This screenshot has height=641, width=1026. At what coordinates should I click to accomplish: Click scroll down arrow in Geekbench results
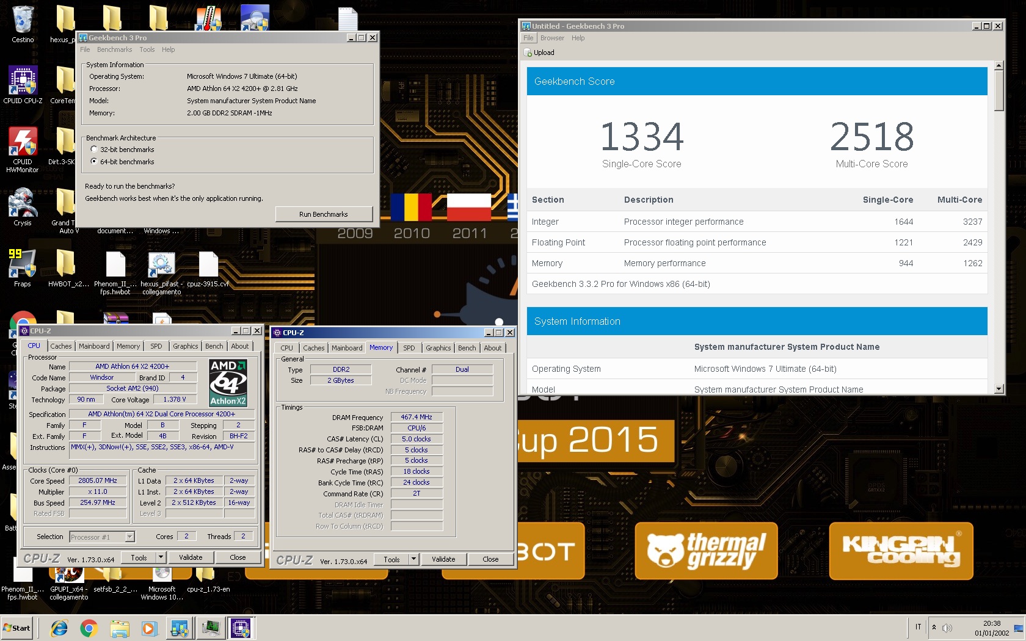pos(999,389)
